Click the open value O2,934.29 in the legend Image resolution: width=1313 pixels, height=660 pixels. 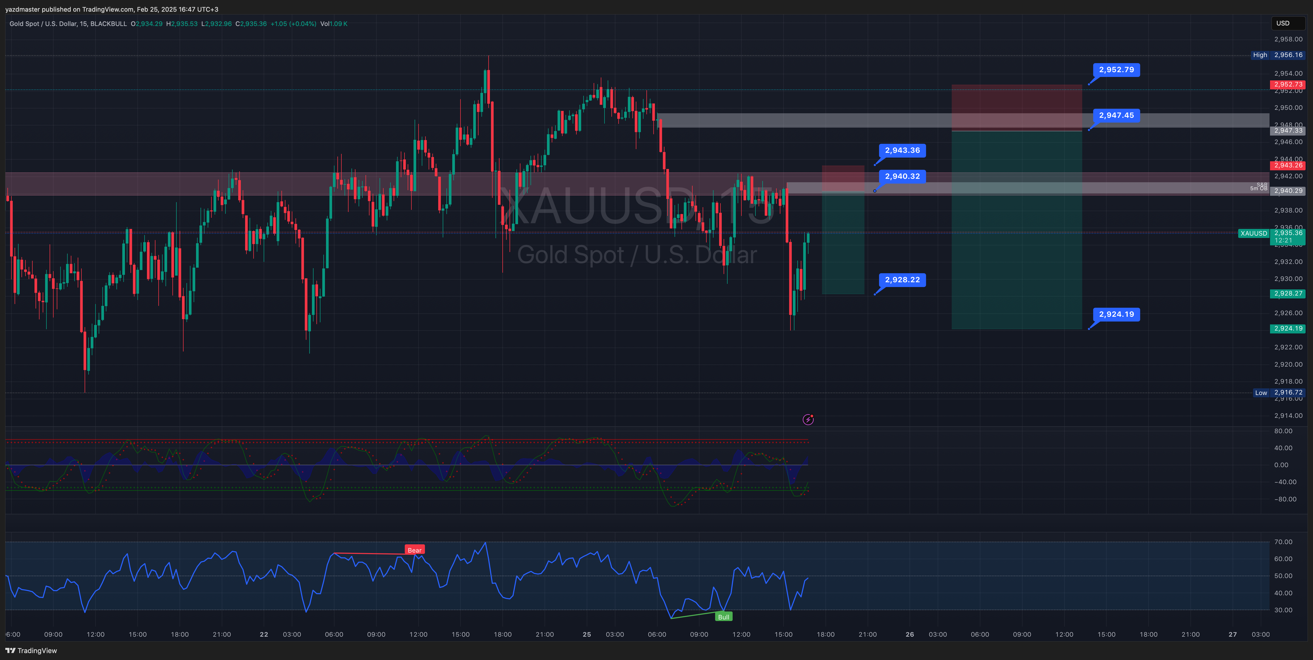point(147,23)
